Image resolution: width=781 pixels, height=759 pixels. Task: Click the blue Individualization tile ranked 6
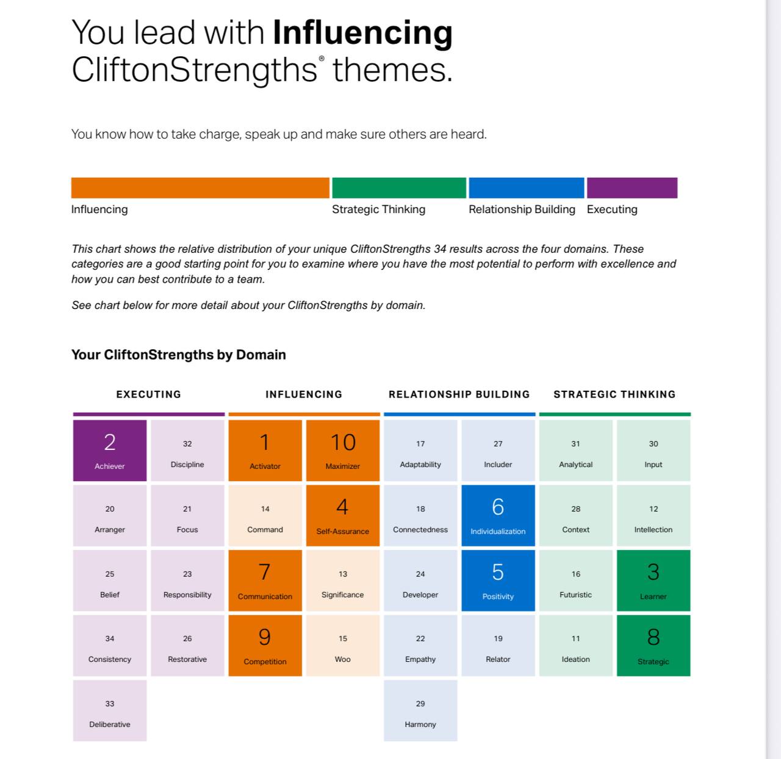point(498,515)
